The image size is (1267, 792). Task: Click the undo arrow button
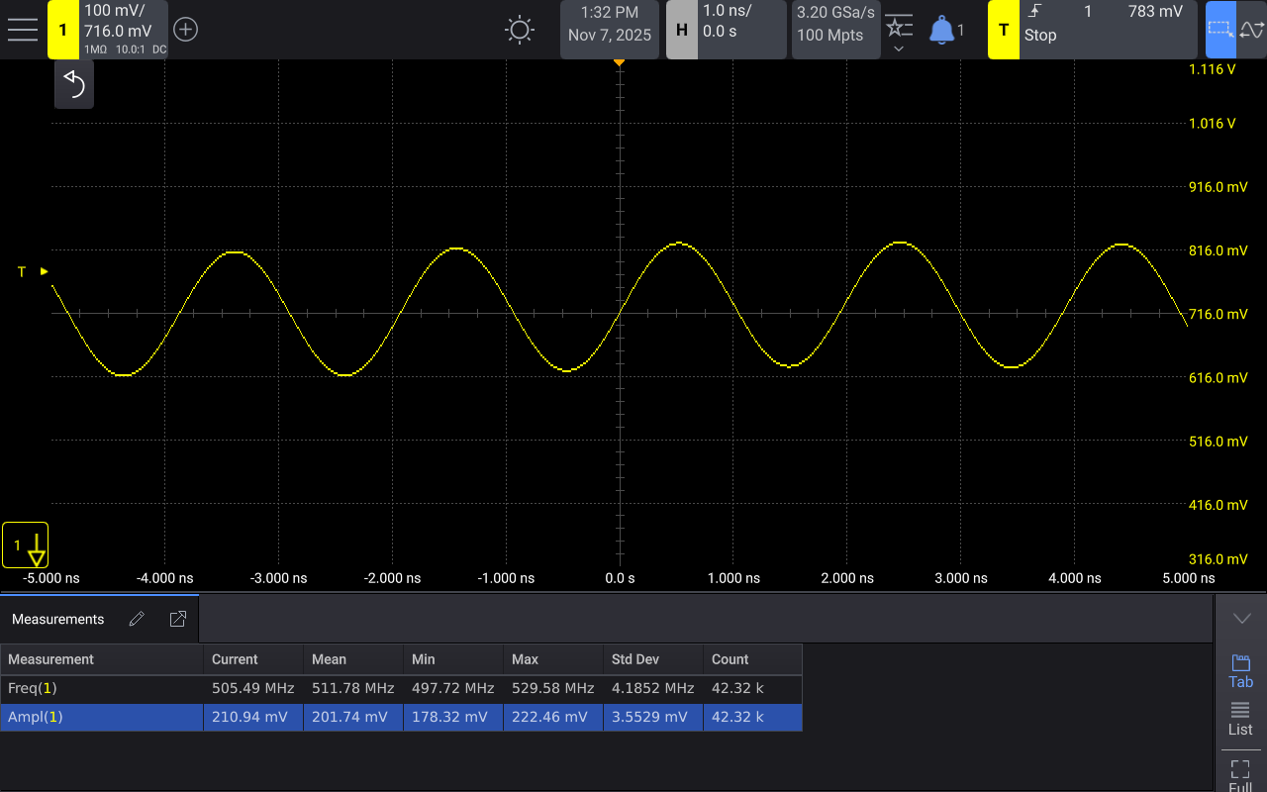point(74,85)
